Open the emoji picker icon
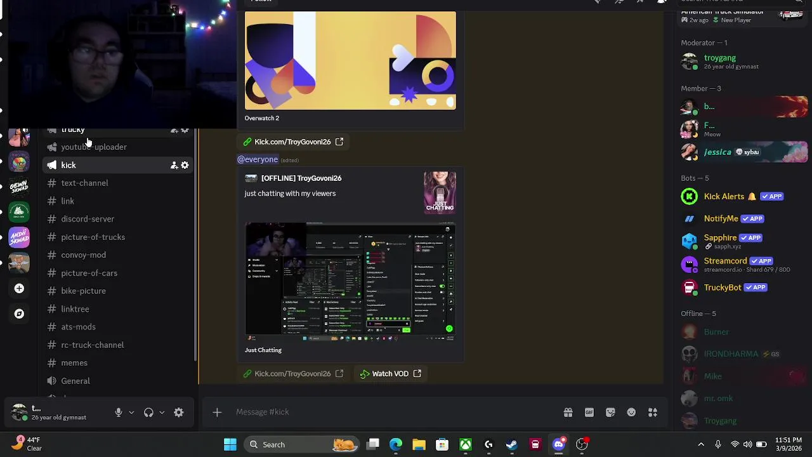Screen dimensions: 812x457 (631, 413)
